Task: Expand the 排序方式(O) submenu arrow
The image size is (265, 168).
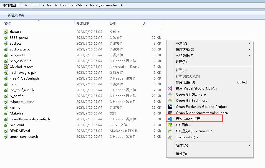Action: 249,49
